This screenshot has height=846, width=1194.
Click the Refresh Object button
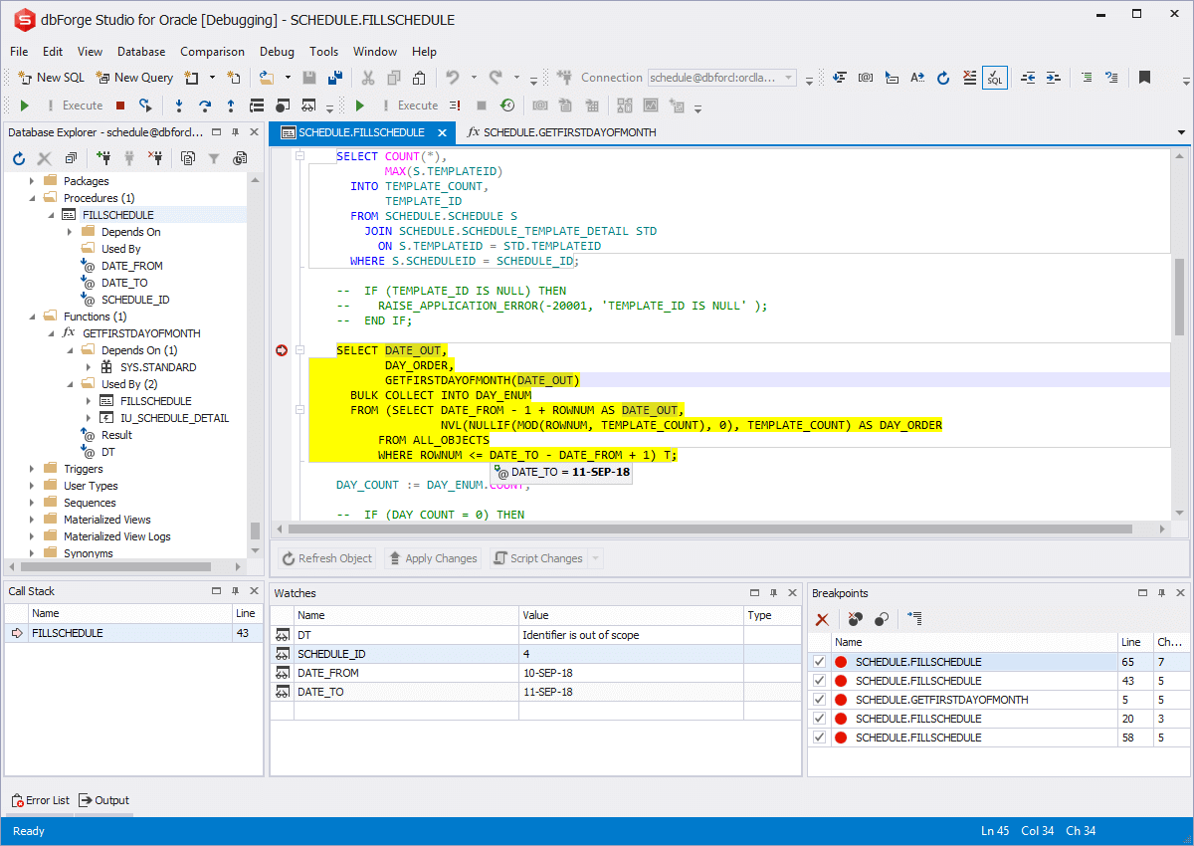click(326, 558)
